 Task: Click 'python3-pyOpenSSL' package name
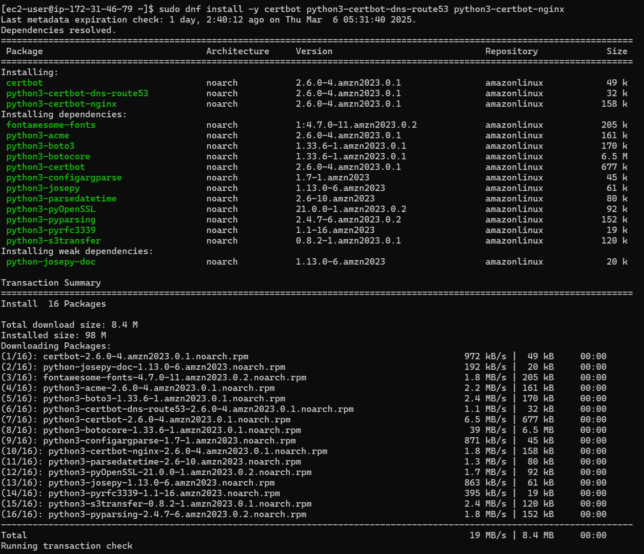[x=51, y=209]
